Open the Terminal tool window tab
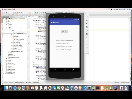 29,82
